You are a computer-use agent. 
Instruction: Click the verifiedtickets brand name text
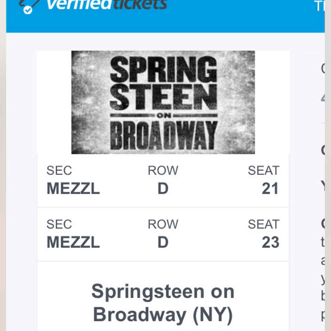[x=106, y=4]
